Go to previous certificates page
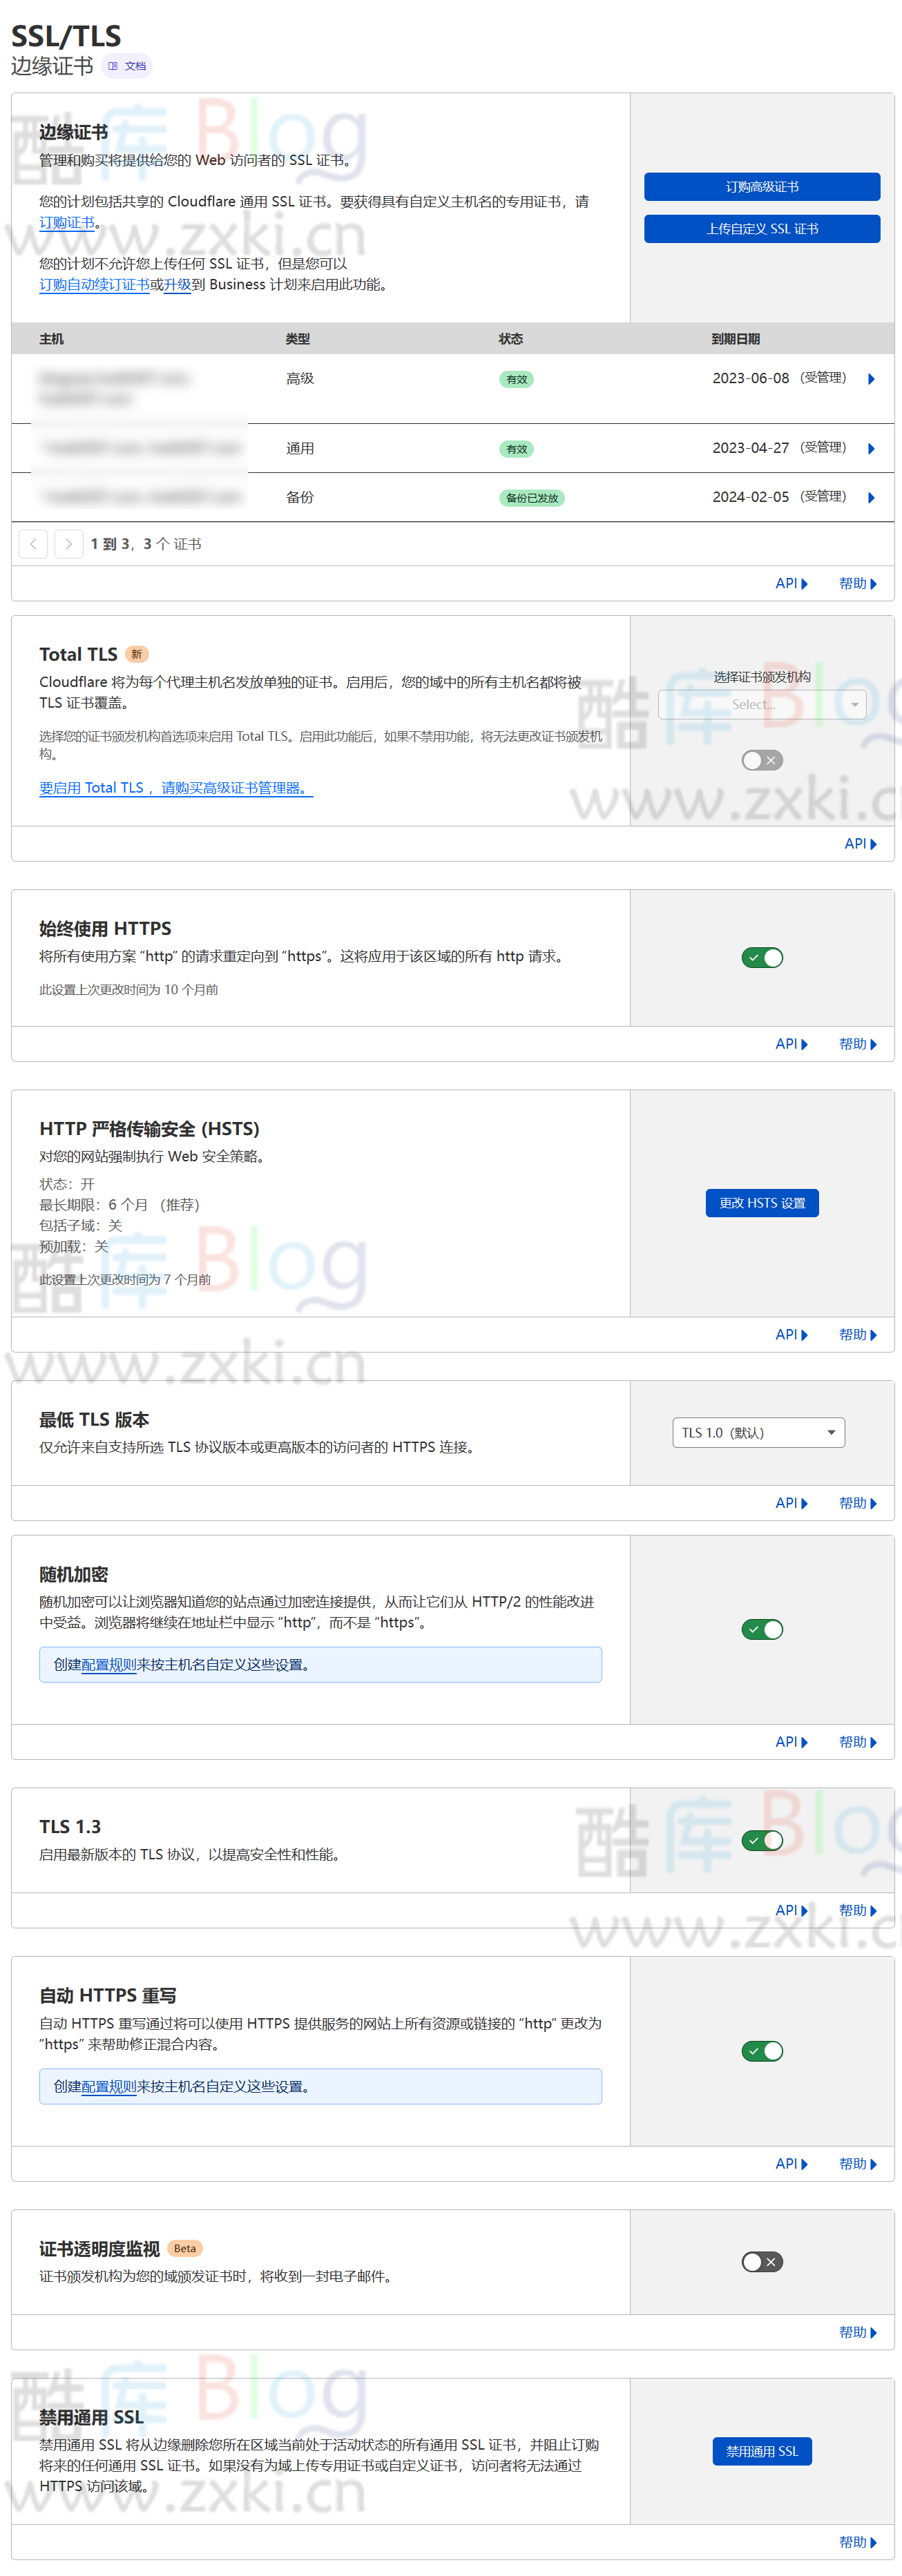Viewport: 902px width, 2576px height. pos(33,544)
